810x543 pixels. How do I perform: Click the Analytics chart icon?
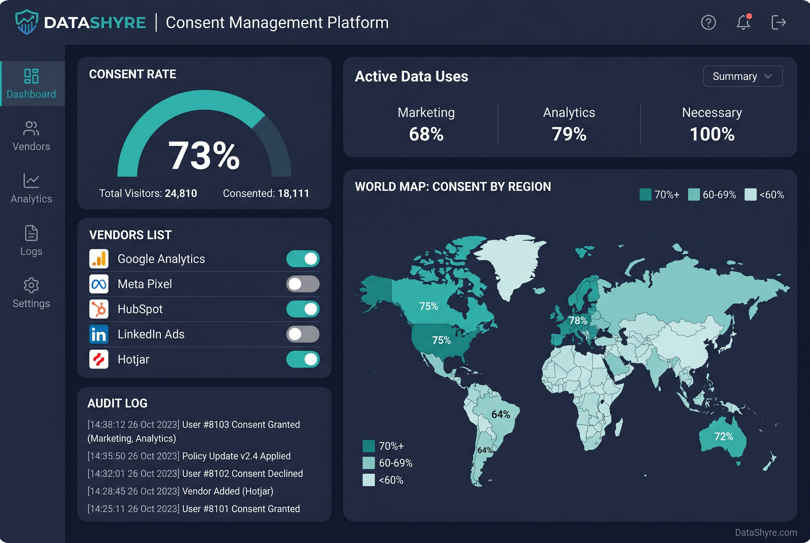click(x=31, y=181)
